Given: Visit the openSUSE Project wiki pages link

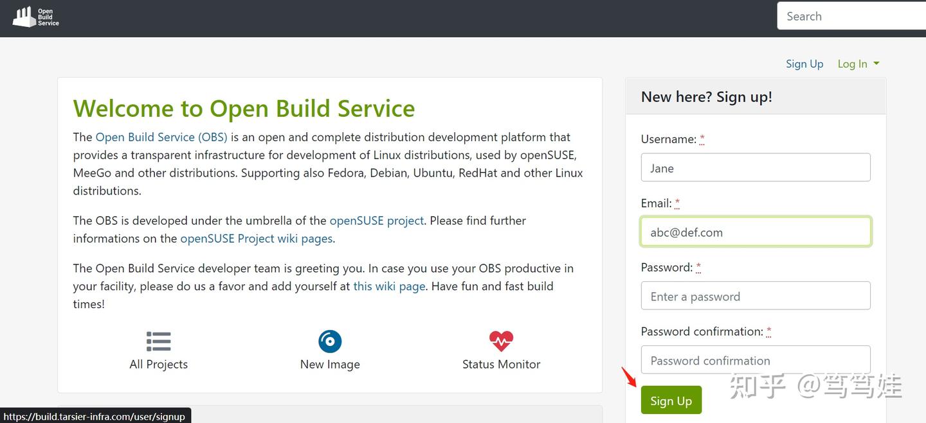Looking at the screenshot, I should point(256,238).
